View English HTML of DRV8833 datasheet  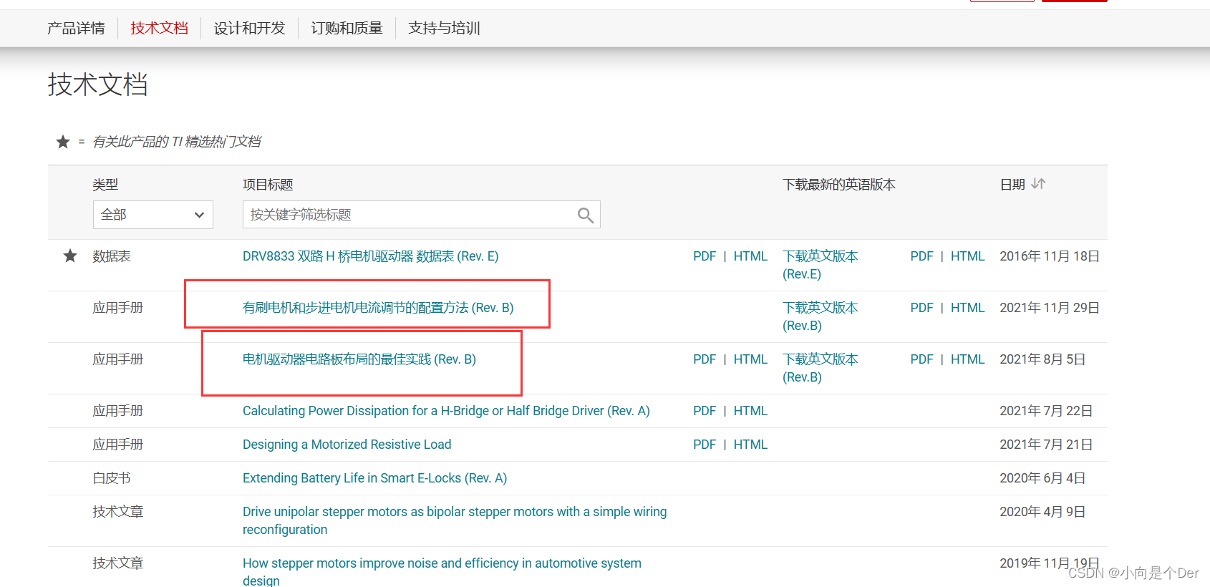point(967,256)
